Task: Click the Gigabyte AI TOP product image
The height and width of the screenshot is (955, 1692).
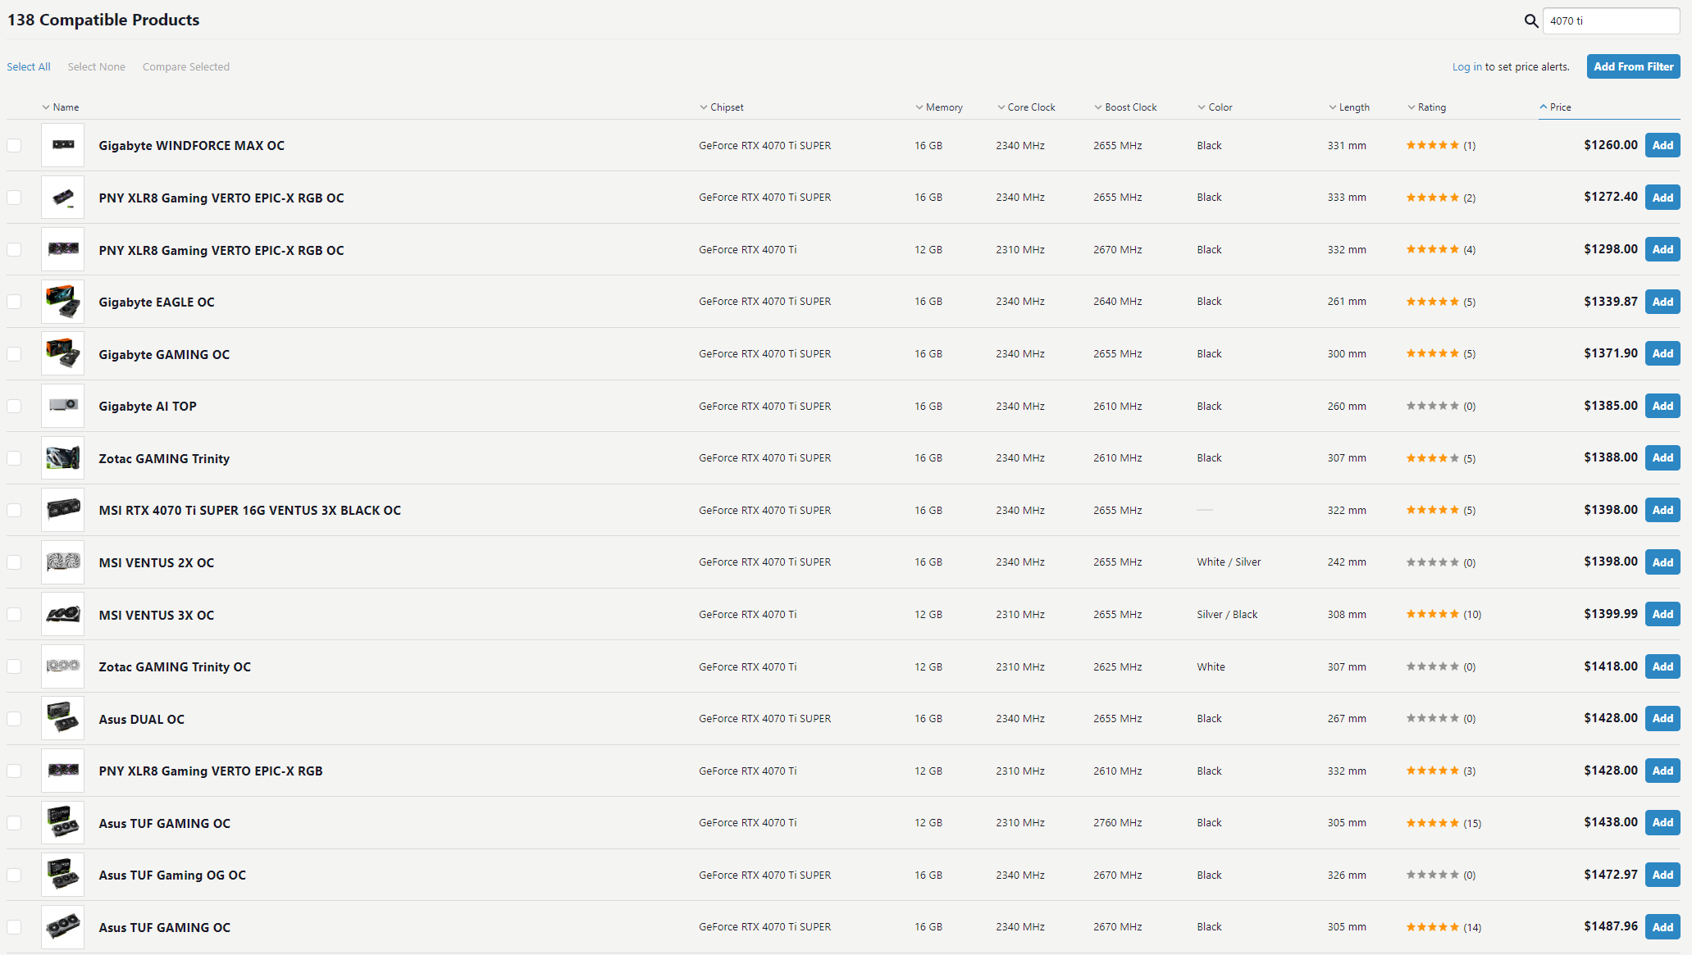Action: coord(62,406)
